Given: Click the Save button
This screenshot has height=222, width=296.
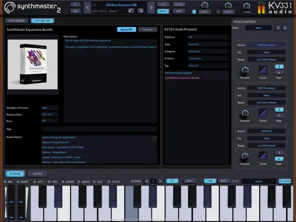Looking at the screenshot, I should click(163, 4).
